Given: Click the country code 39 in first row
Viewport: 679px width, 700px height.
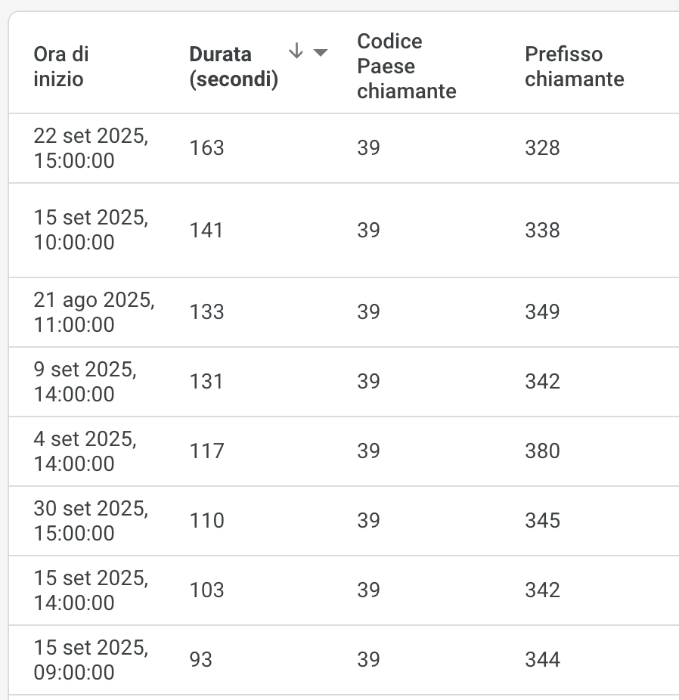Looking at the screenshot, I should [368, 148].
